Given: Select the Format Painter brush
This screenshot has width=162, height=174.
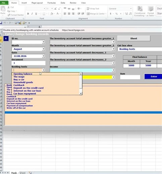Looking at the screenshot, I should (x=9, y=15).
